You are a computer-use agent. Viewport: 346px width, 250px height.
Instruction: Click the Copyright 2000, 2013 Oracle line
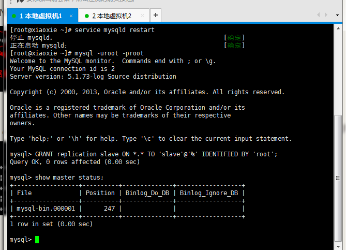(147, 92)
